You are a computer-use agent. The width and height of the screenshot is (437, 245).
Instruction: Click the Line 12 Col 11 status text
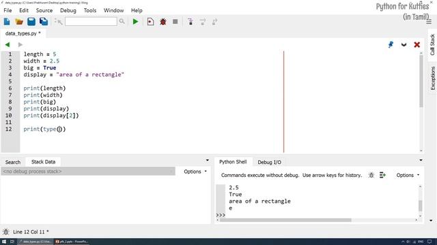point(30,231)
